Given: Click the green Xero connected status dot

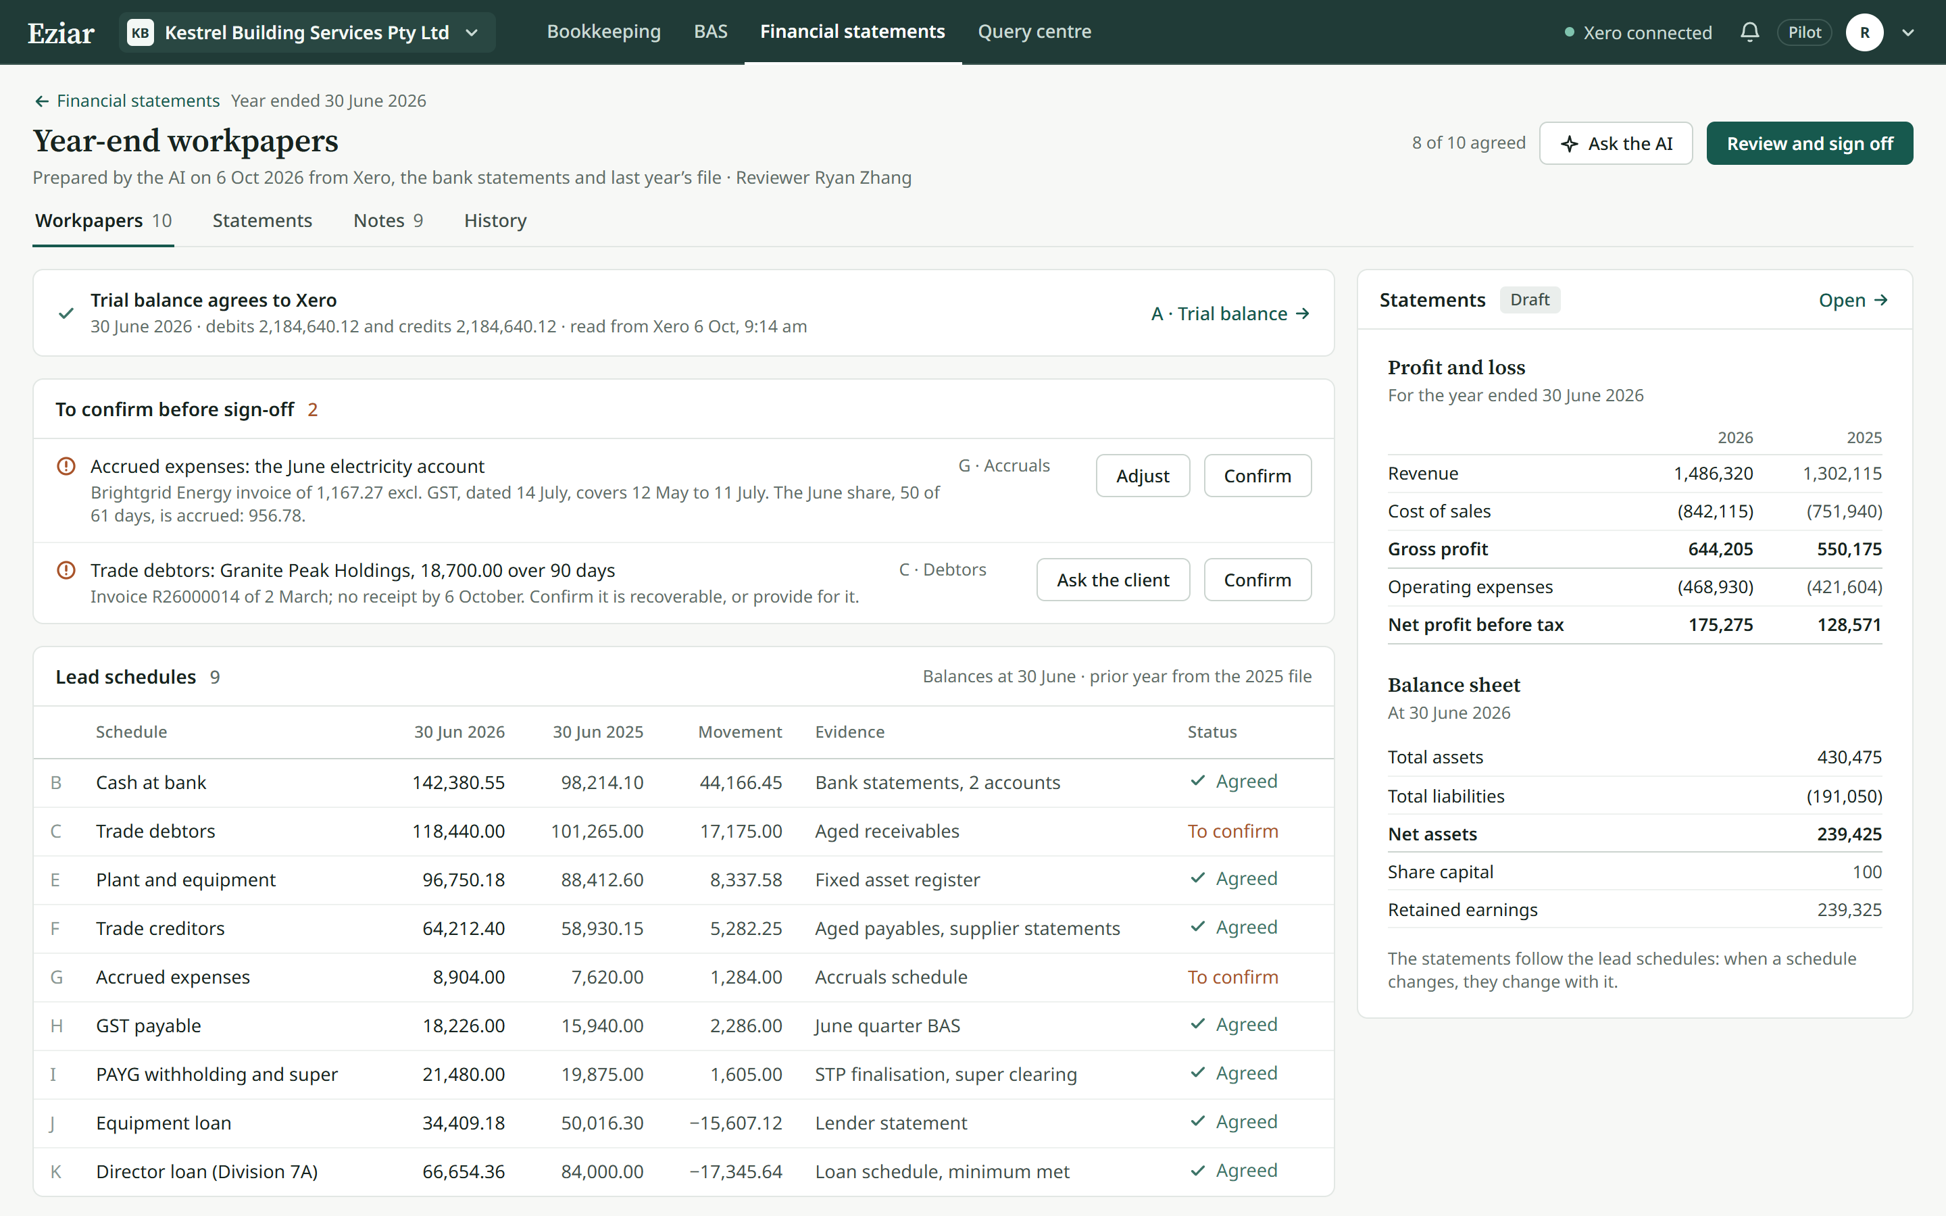Looking at the screenshot, I should point(1569,33).
